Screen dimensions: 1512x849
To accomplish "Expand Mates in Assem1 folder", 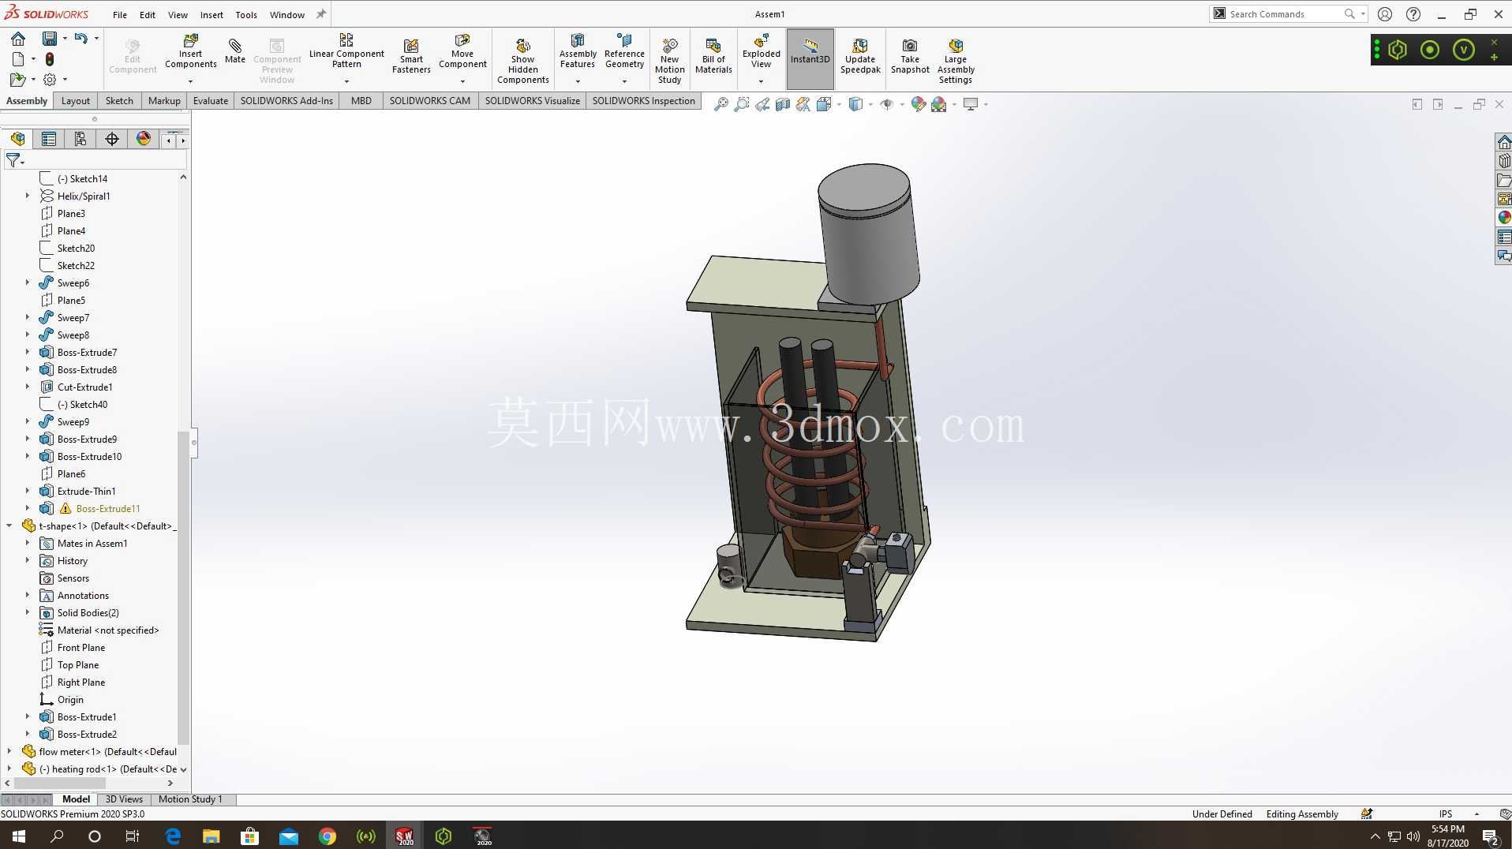I will (x=28, y=543).
